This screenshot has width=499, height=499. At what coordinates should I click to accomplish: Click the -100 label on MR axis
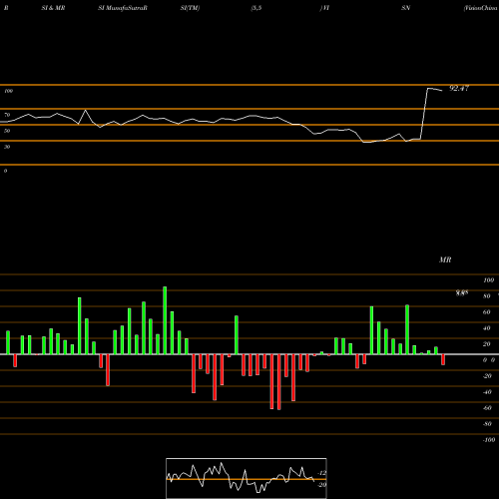coord(489,440)
